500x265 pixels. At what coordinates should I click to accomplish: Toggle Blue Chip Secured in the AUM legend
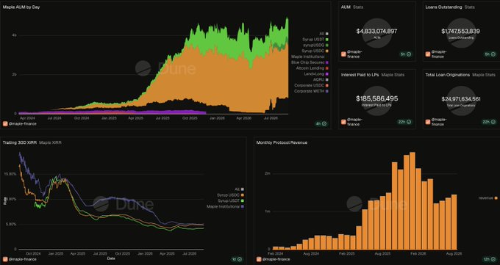tap(310, 62)
